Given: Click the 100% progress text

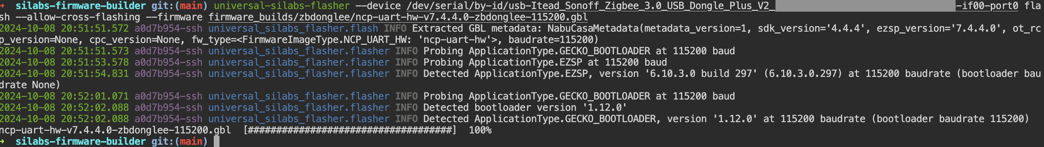Looking at the screenshot, I should [480, 130].
